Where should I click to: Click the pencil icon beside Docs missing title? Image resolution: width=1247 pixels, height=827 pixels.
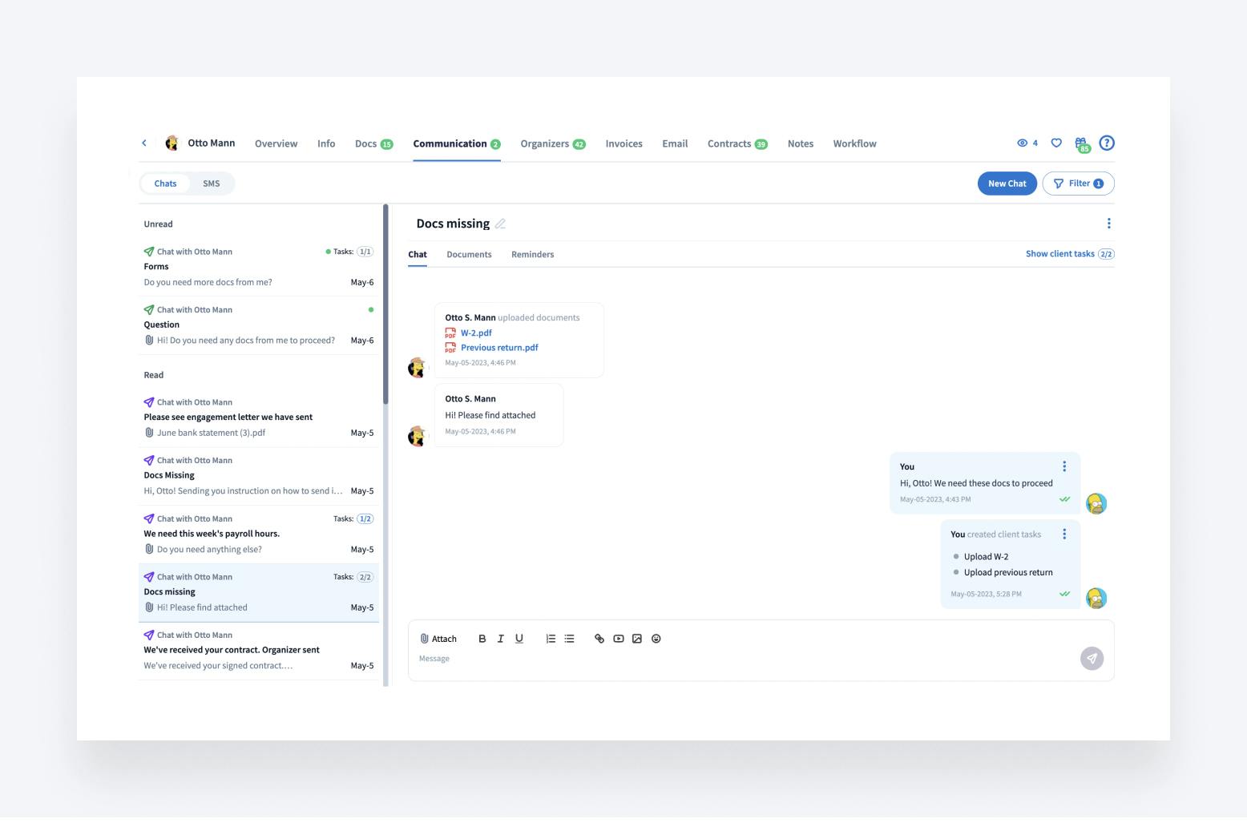coord(500,224)
